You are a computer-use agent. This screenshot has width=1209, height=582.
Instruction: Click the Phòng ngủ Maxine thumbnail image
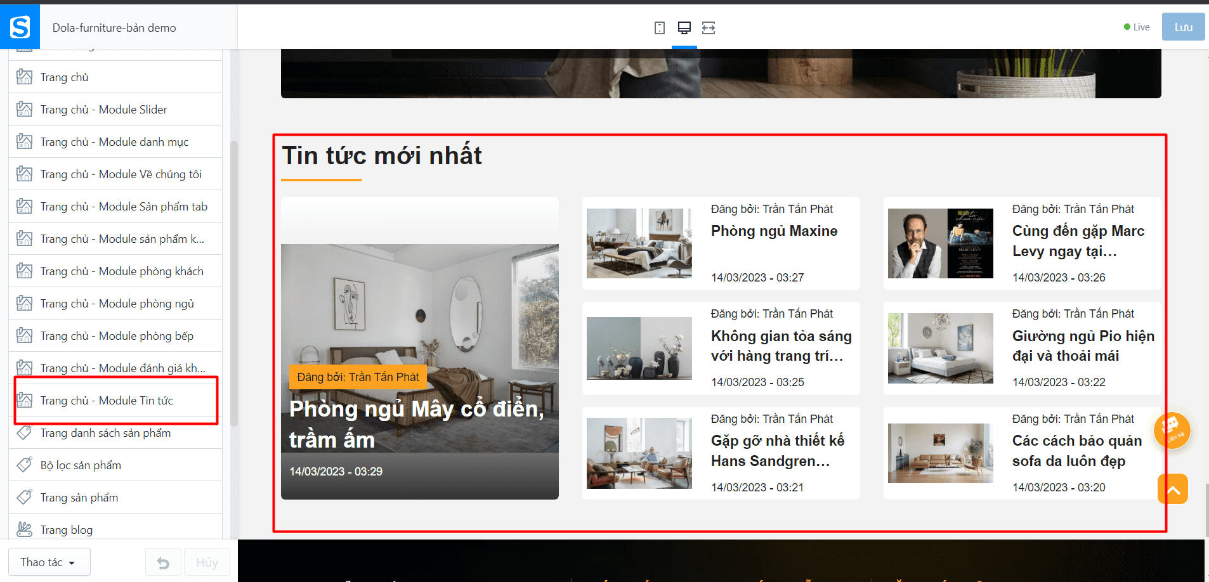(639, 243)
